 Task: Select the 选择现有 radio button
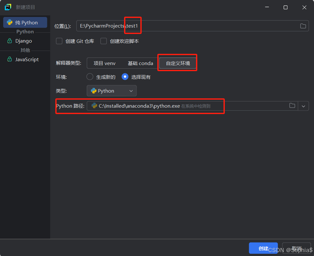pyautogui.click(x=125, y=77)
